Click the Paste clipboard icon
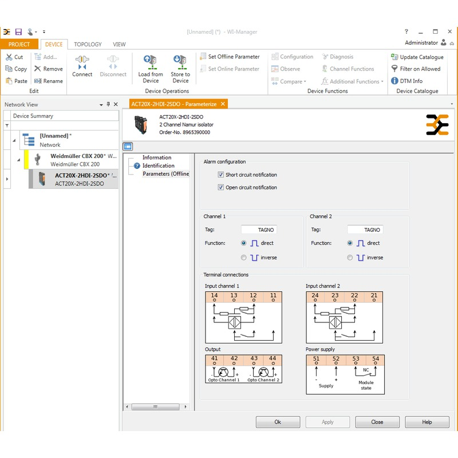Viewport: 458px width, 458px height. 9,81
